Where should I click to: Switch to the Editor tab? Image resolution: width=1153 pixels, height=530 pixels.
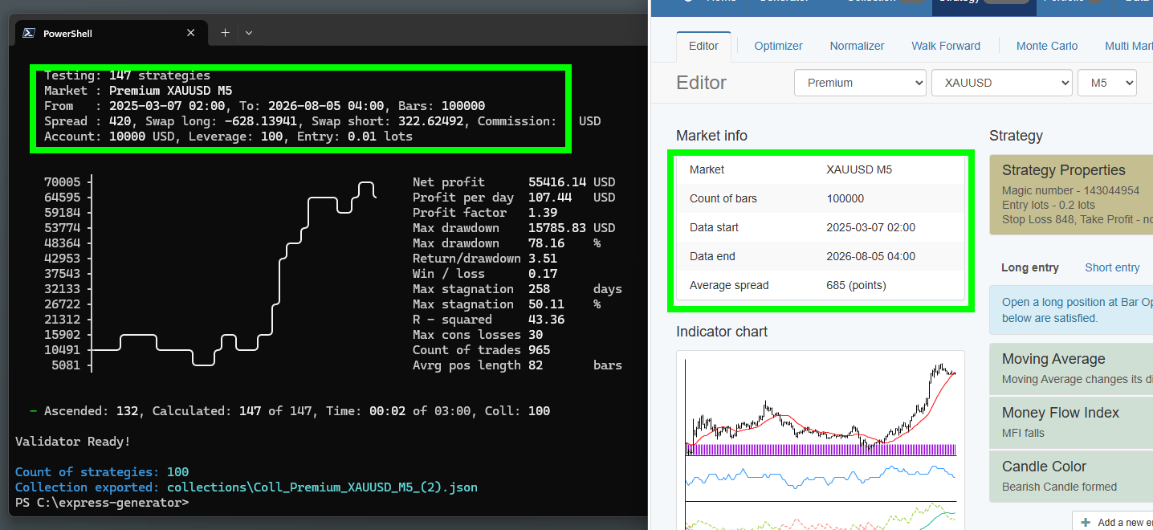pyautogui.click(x=703, y=46)
